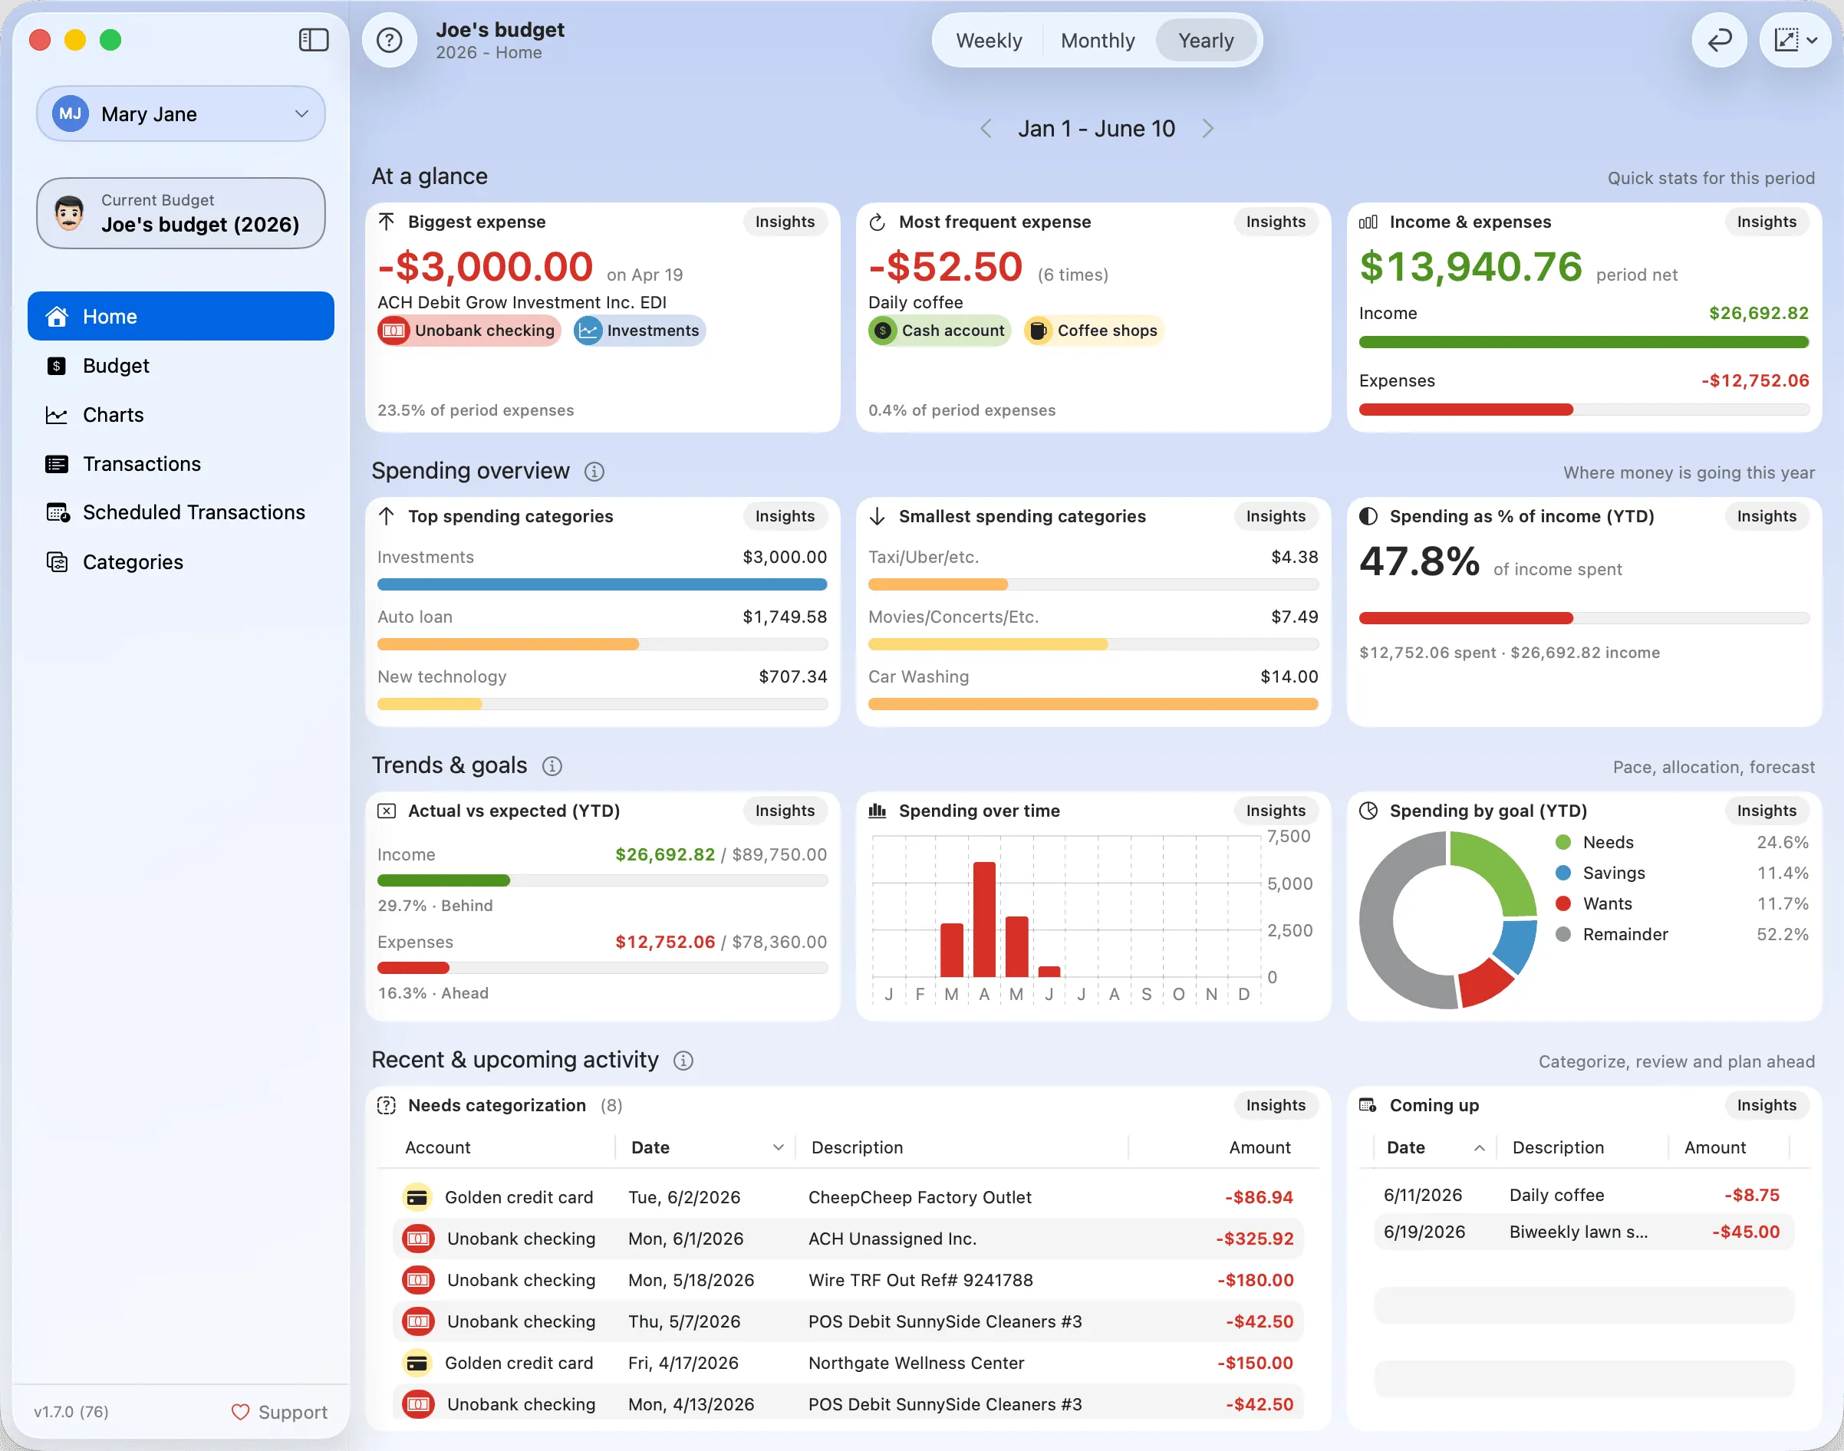Open Insights for Coming up
1844x1451 pixels.
1767,1105
